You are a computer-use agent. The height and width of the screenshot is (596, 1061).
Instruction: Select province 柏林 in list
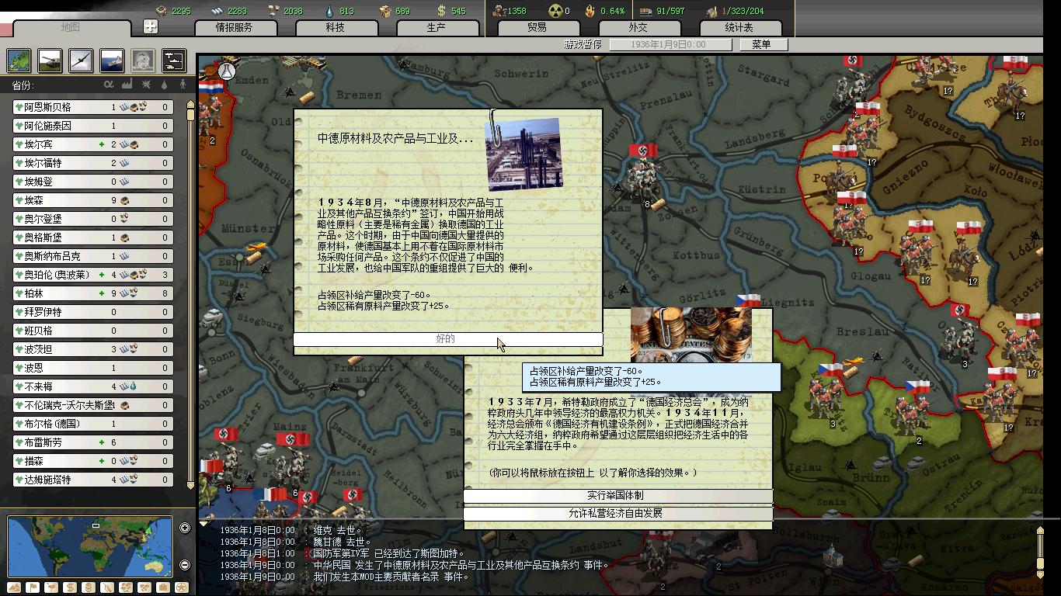(x=93, y=293)
